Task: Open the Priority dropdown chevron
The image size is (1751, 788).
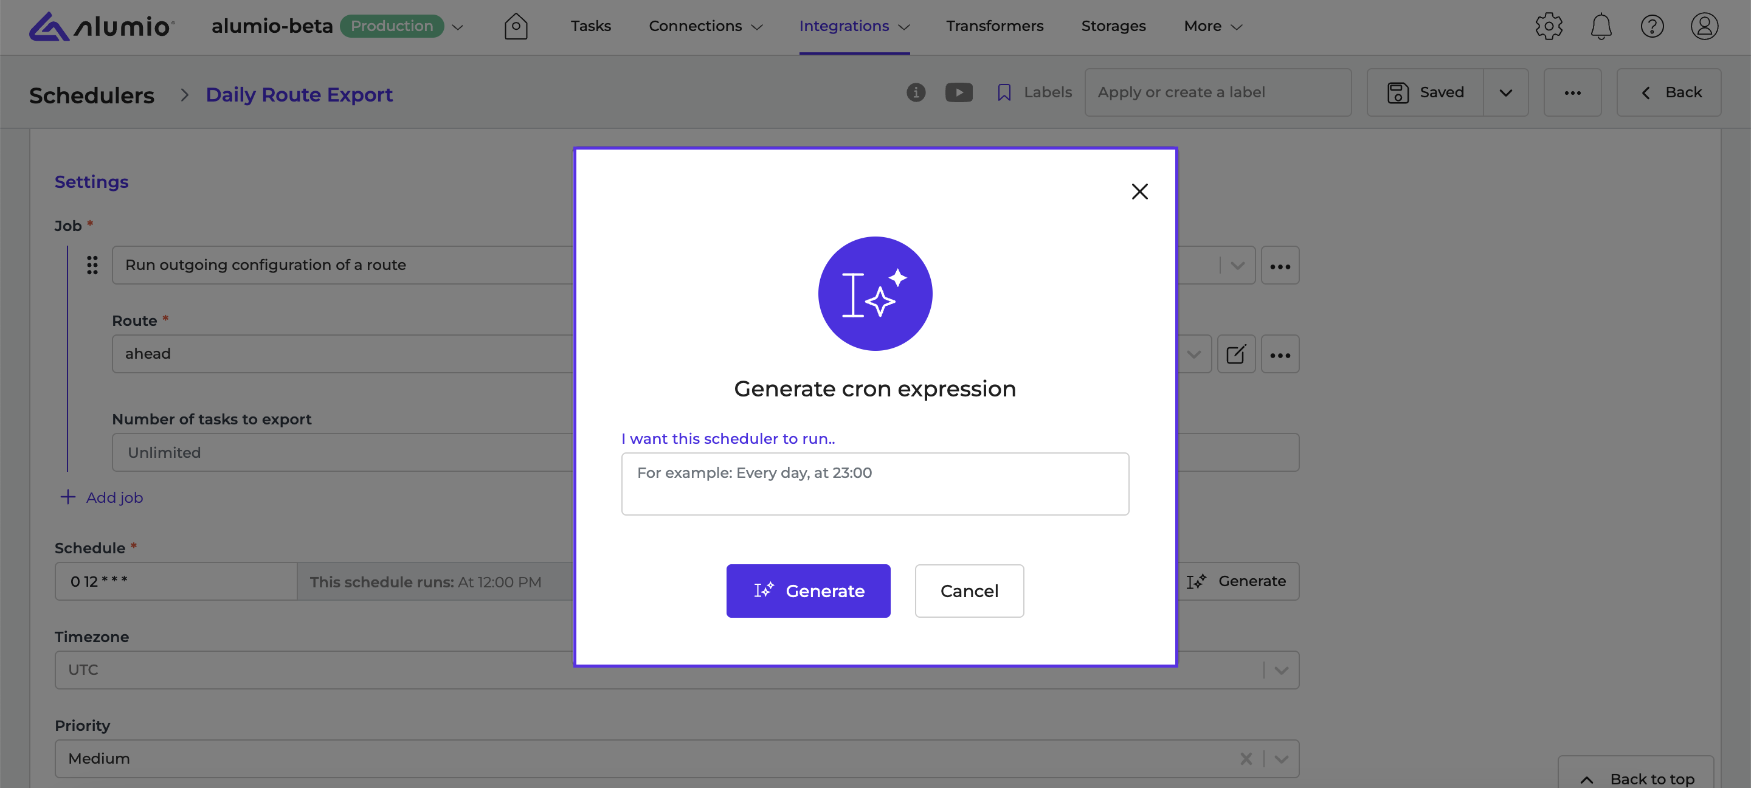Action: [x=1281, y=759]
